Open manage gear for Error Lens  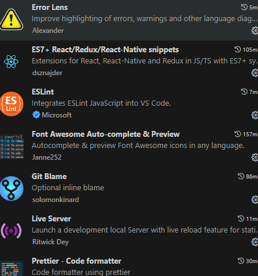(254, 31)
